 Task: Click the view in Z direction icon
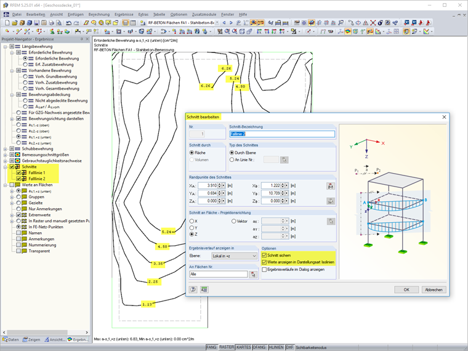(274, 31)
